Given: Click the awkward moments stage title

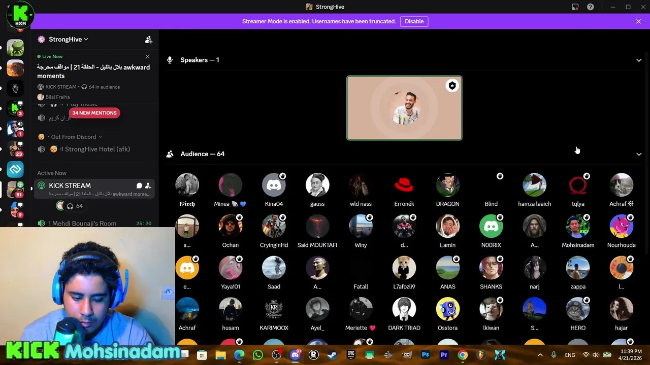Looking at the screenshot, I should click(x=93, y=71).
